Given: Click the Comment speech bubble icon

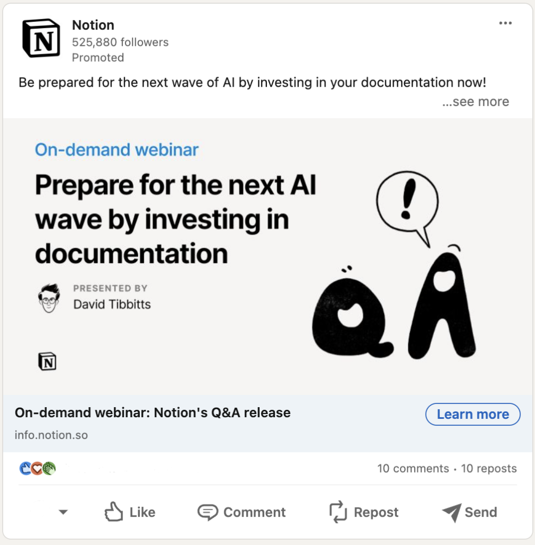Looking at the screenshot, I should pos(208,513).
